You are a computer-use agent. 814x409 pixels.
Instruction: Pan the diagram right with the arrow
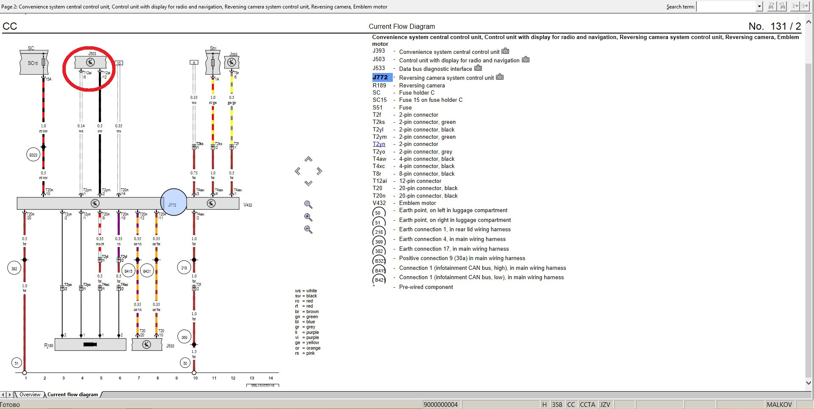click(319, 171)
